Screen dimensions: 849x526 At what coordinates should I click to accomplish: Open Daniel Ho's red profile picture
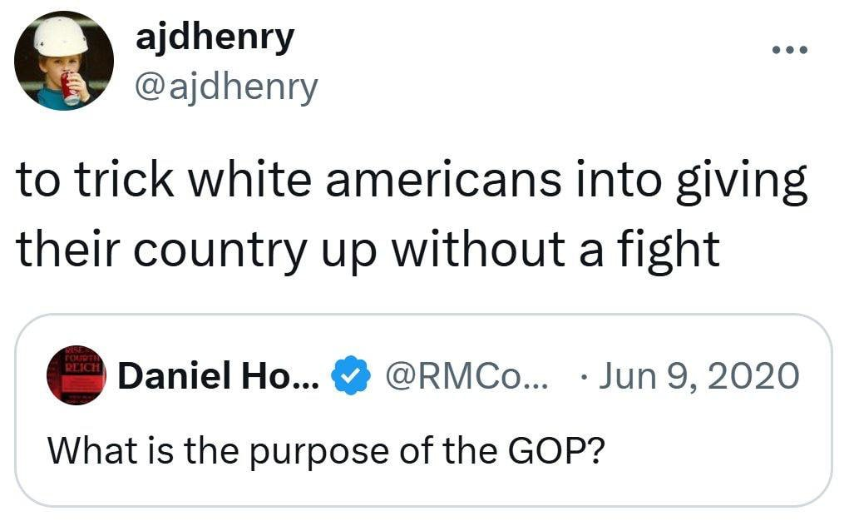[x=77, y=376]
